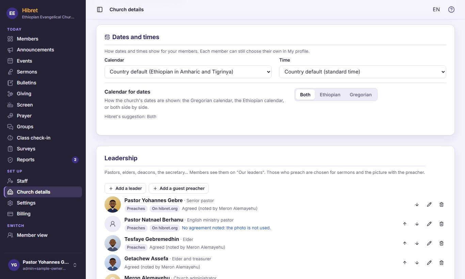The image size is (465, 279).
Task: Move Pastor Natnael Berhanu down
Action: 417,224
